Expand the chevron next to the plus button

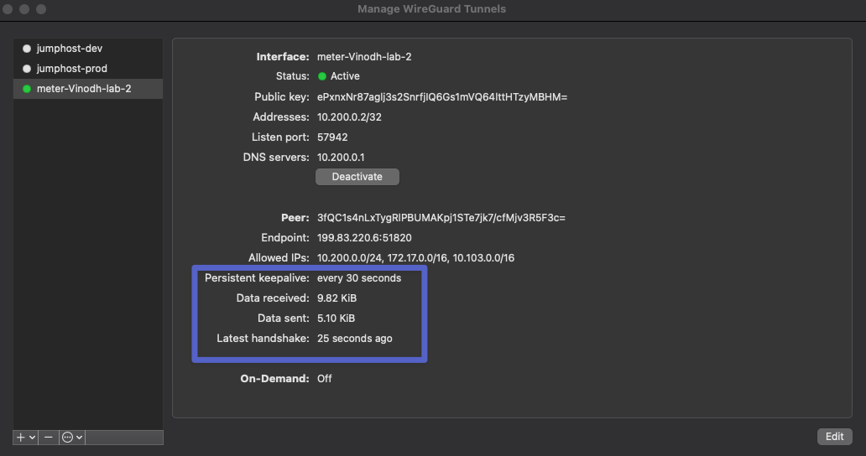[x=33, y=437]
